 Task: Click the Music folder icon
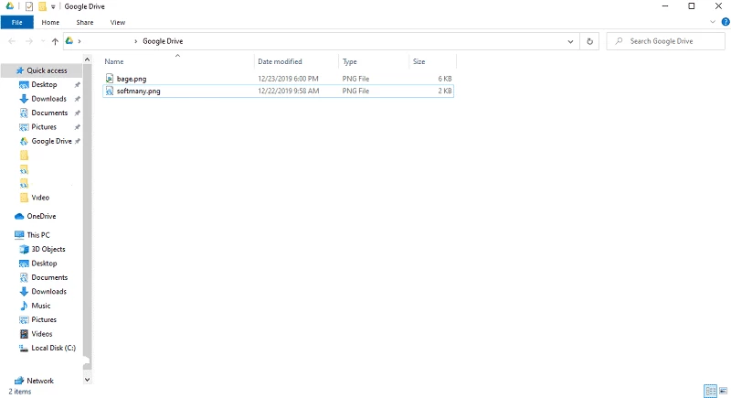(24, 306)
